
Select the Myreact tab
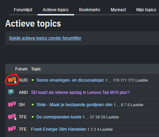118,10
